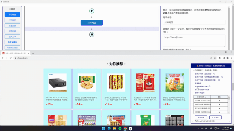Click 保存任务 in the toolbox
This screenshot has width=234, height=131.
pos(12,15)
